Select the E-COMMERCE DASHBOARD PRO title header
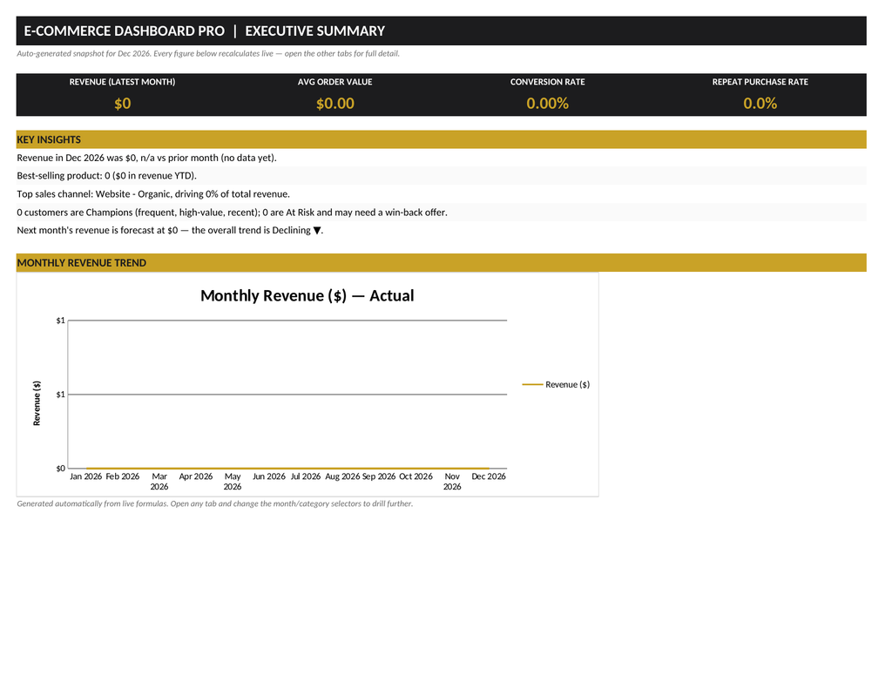The width and height of the screenshot is (892, 689). (x=441, y=30)
